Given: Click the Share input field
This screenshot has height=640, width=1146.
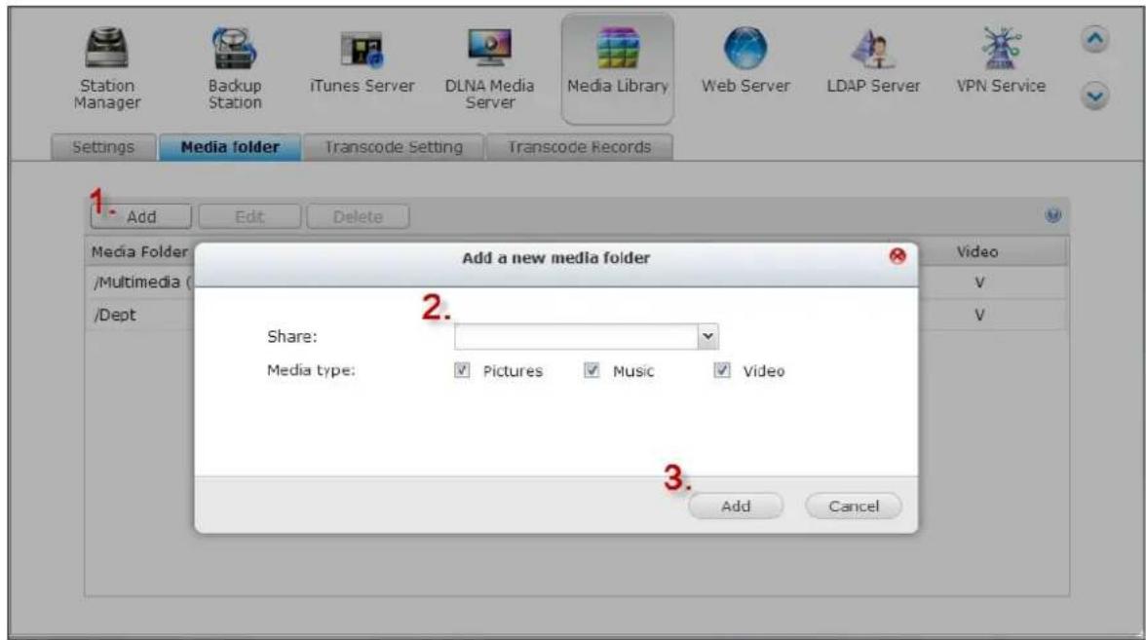Looking at the screenshot, I should (x=576, y=337).
